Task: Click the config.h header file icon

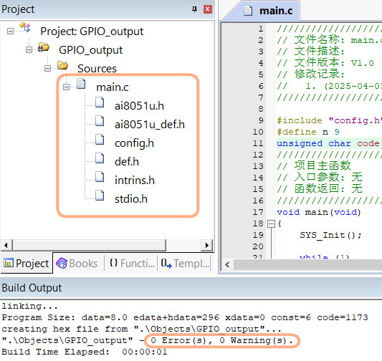Action: pos(100,139)
